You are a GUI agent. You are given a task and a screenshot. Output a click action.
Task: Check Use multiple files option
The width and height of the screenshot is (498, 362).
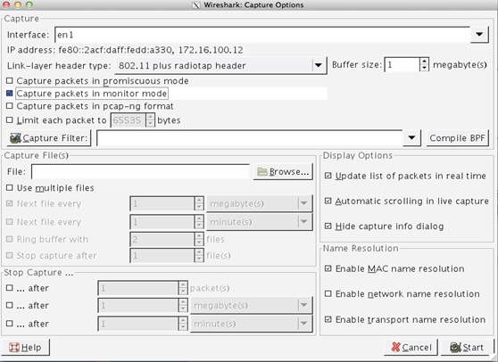coord(10,188)
